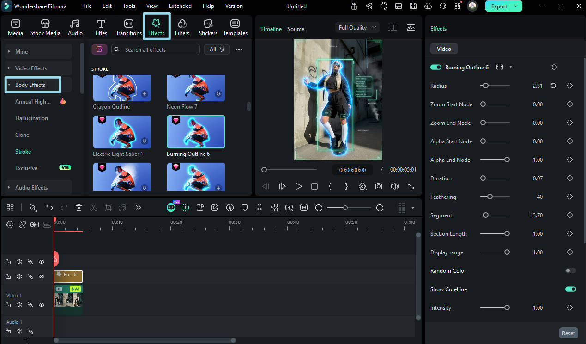
Task: Open the Full Quality dropdown
Action: point(357,28)
